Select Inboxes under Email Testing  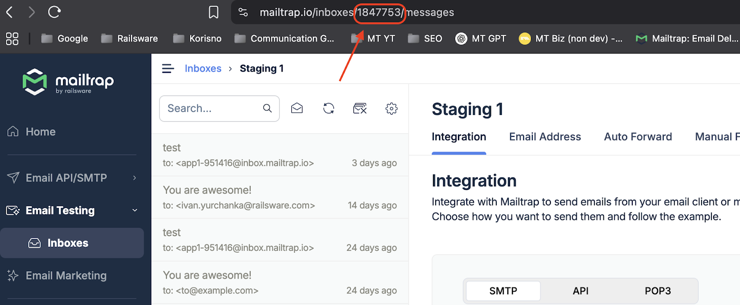tap(72, 243)
